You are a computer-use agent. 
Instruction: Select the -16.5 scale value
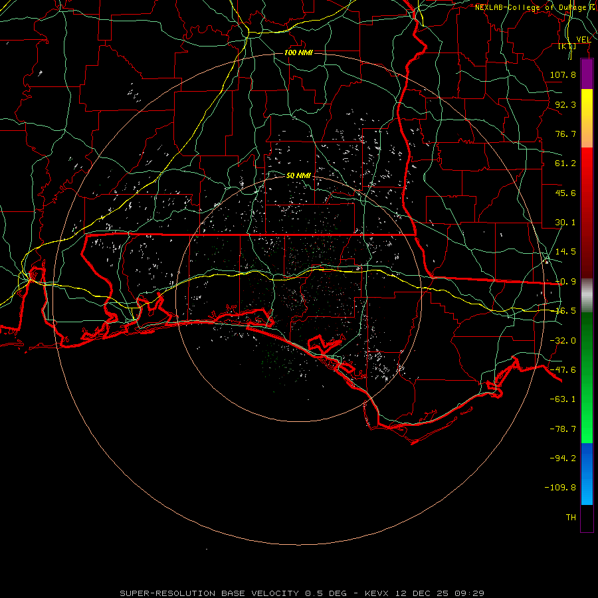[x=565, y=311]
